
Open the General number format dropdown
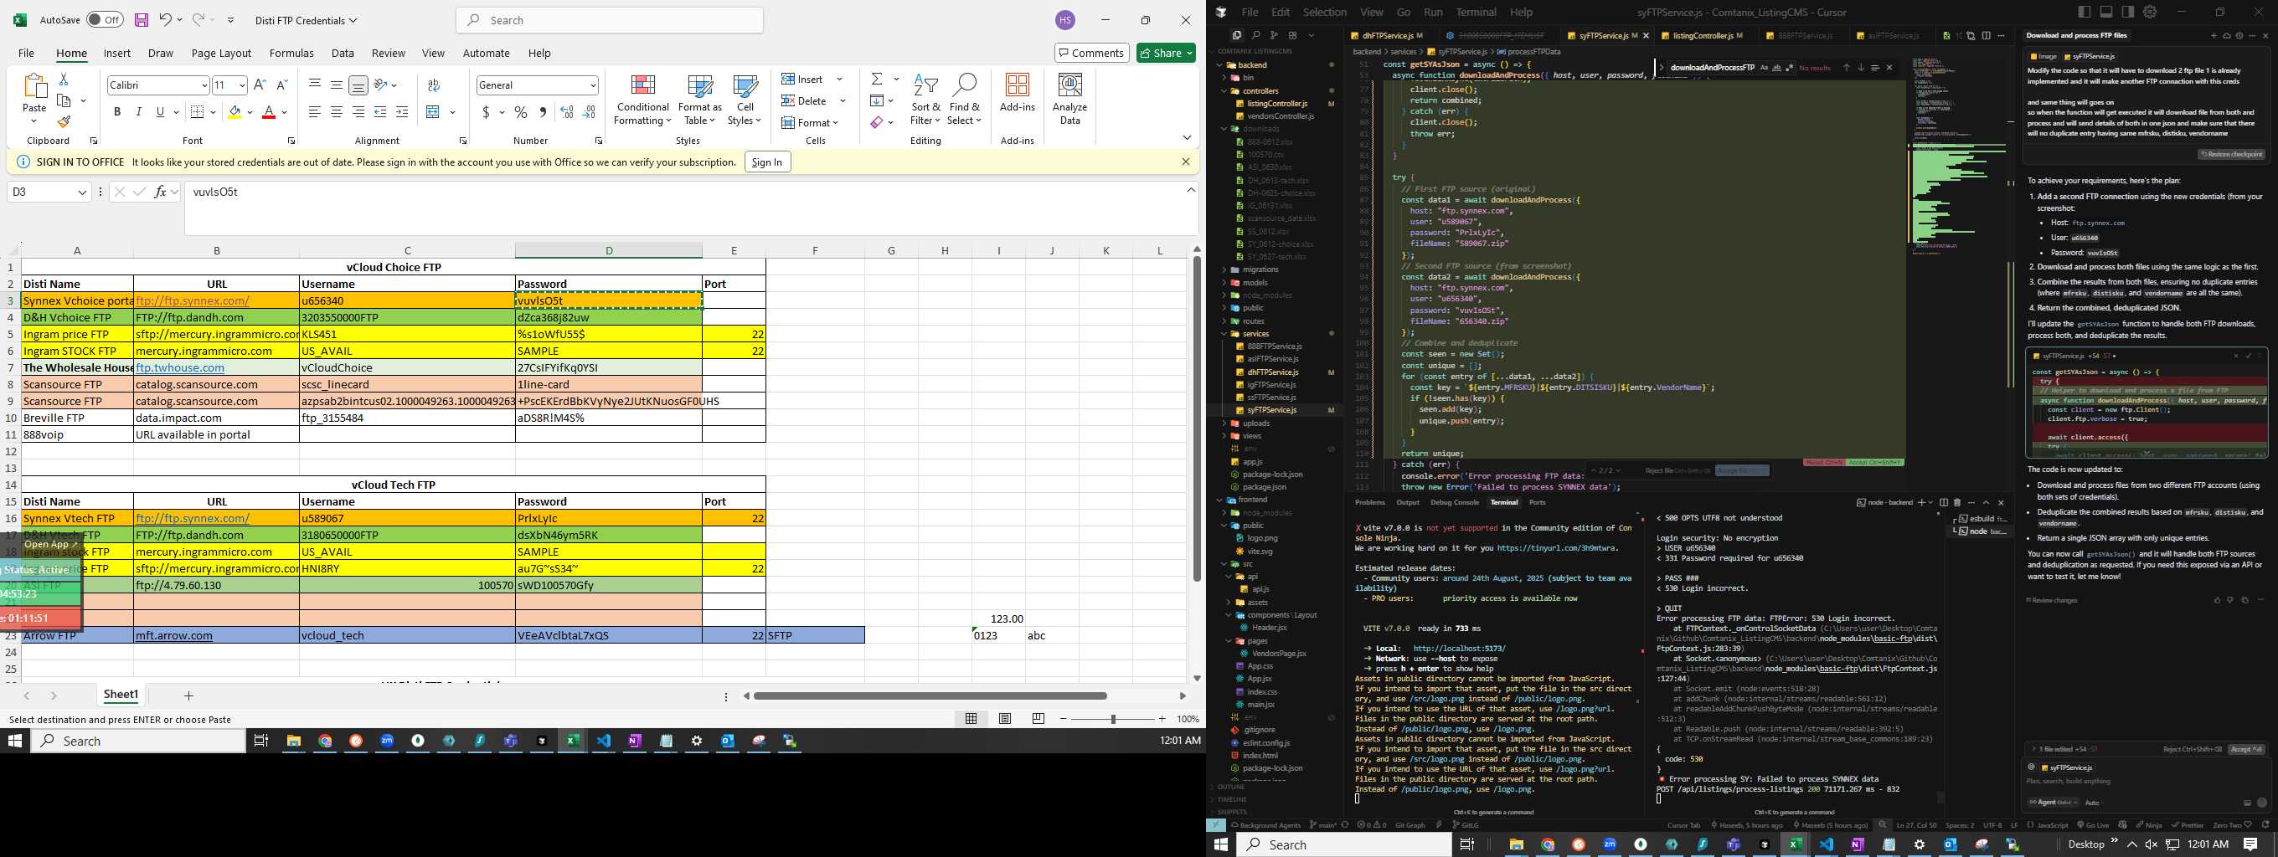coord(592,85)
